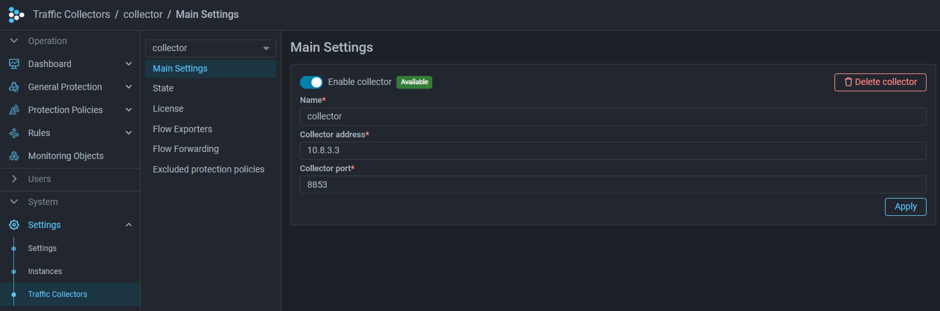Open Instances in Settings submenu
The image size is (940, 311).
point(45,271)
